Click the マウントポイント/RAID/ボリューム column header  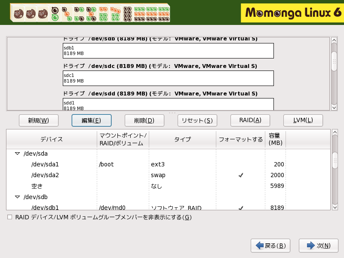coord(123,139)
